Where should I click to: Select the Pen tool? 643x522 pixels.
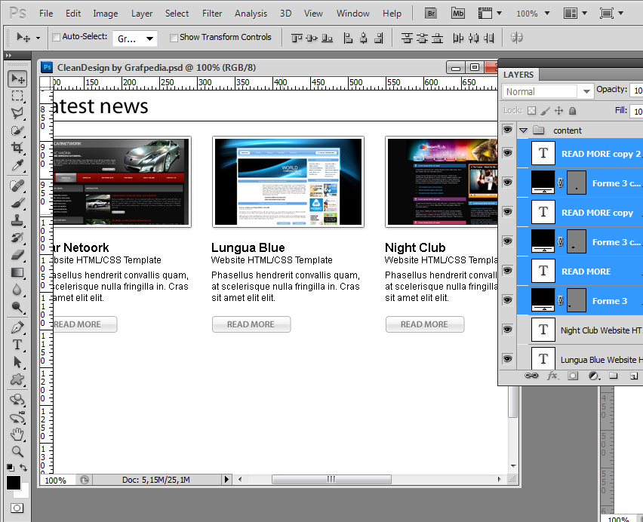(x=17, y=327)
